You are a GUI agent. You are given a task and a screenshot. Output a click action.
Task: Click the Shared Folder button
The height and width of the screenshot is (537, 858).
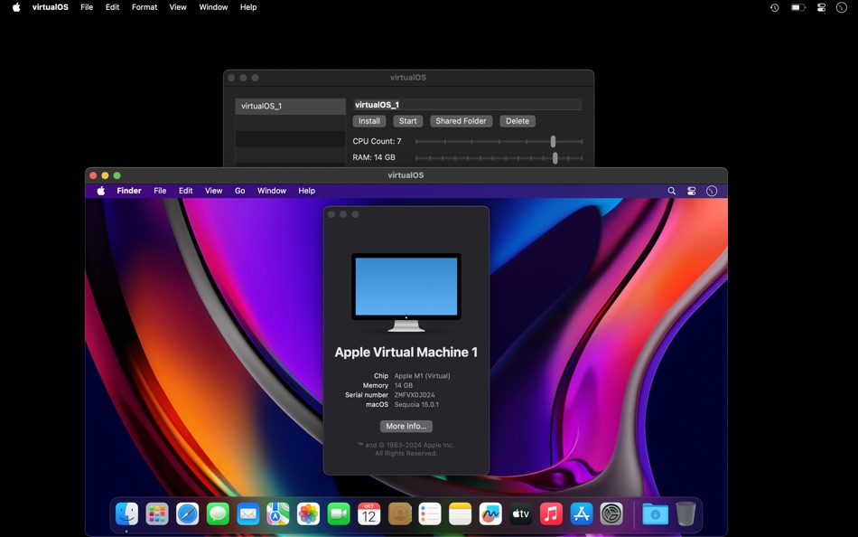[461, 121]
